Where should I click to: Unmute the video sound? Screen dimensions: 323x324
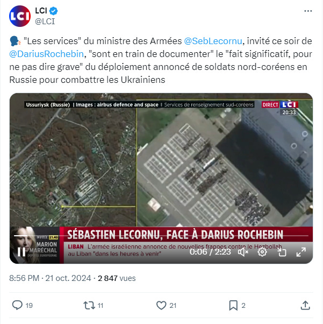(x=243, y=252)
